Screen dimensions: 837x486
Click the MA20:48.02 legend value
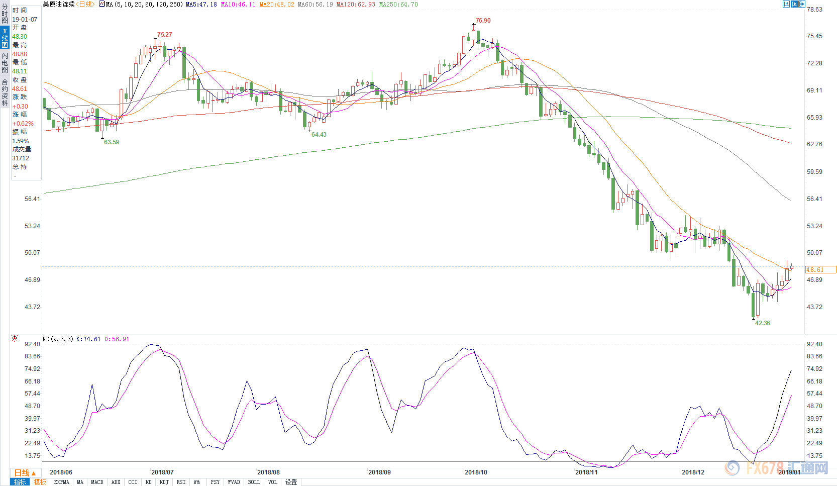[x=277, y=4]
